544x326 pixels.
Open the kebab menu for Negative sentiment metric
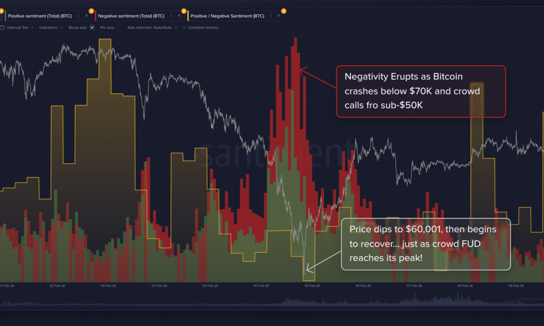[171, 15]
